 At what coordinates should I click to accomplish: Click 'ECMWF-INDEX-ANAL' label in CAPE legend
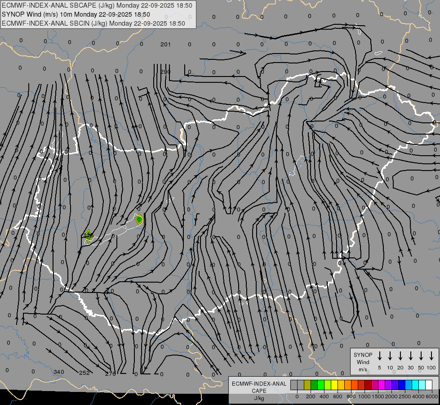pyautogui.click(x=259, y=384)
